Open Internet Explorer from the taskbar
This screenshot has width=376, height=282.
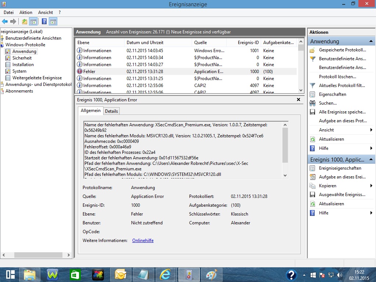[166, 274]
